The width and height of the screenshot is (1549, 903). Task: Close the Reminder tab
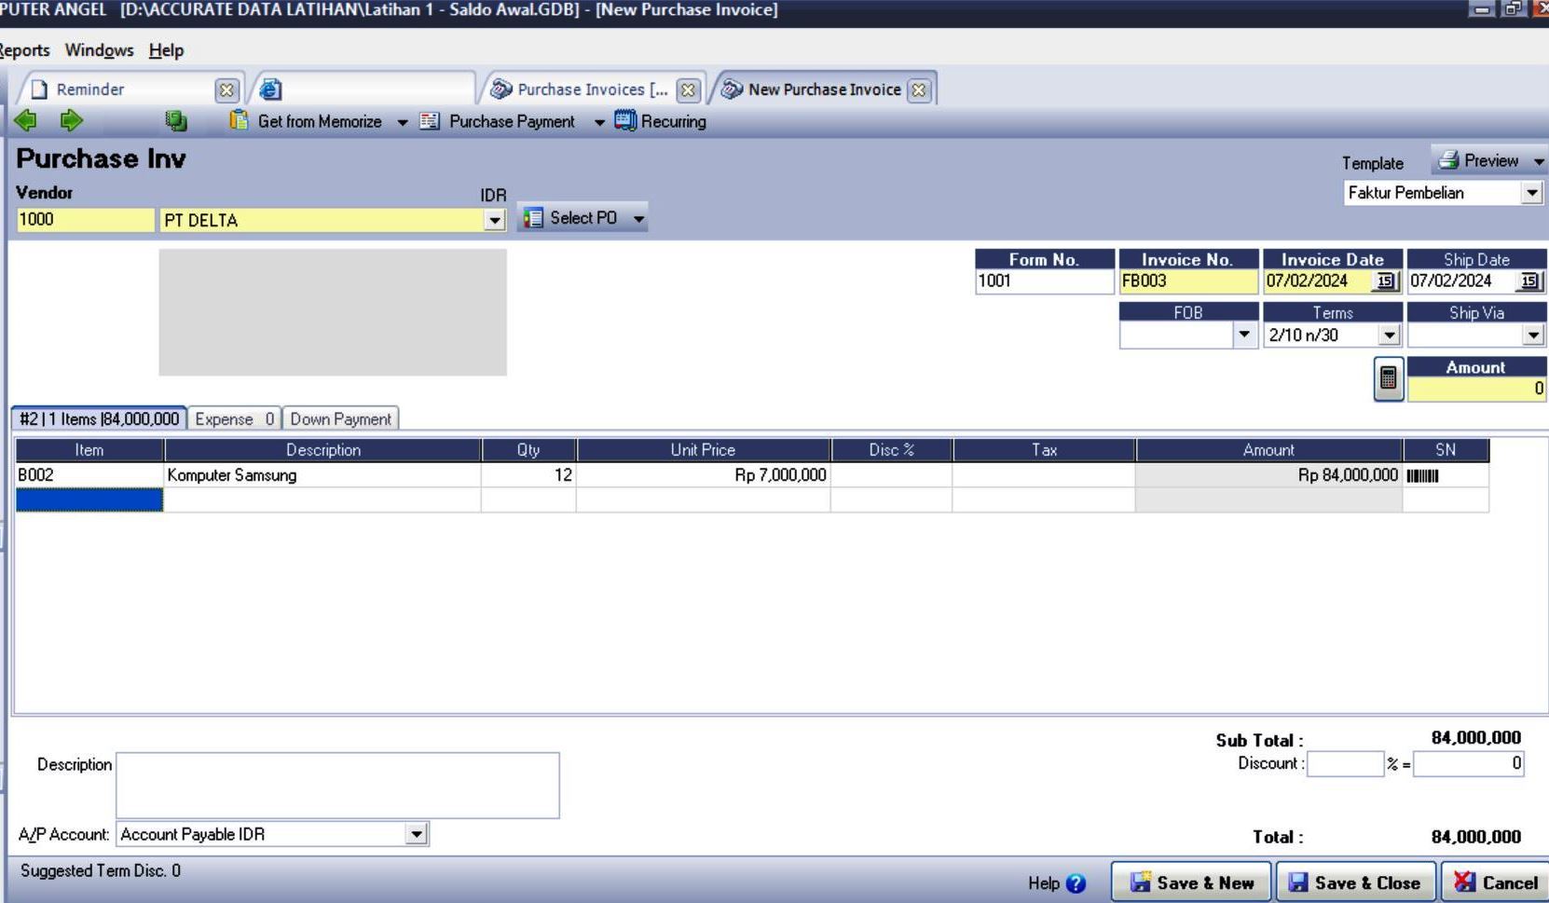click(x=226, y=90)
